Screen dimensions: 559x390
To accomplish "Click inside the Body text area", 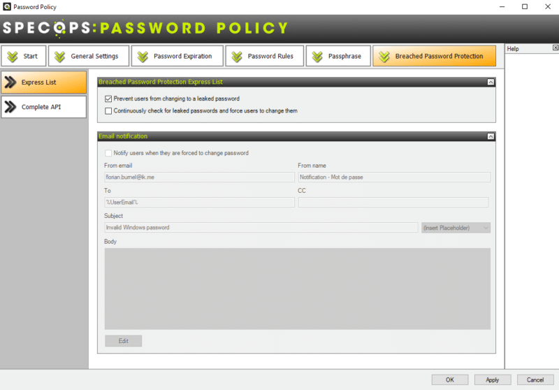I will 298,289.
